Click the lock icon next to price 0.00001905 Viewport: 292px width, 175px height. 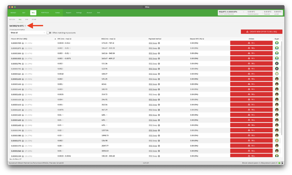pyautogui.click(x=23, y=43)
